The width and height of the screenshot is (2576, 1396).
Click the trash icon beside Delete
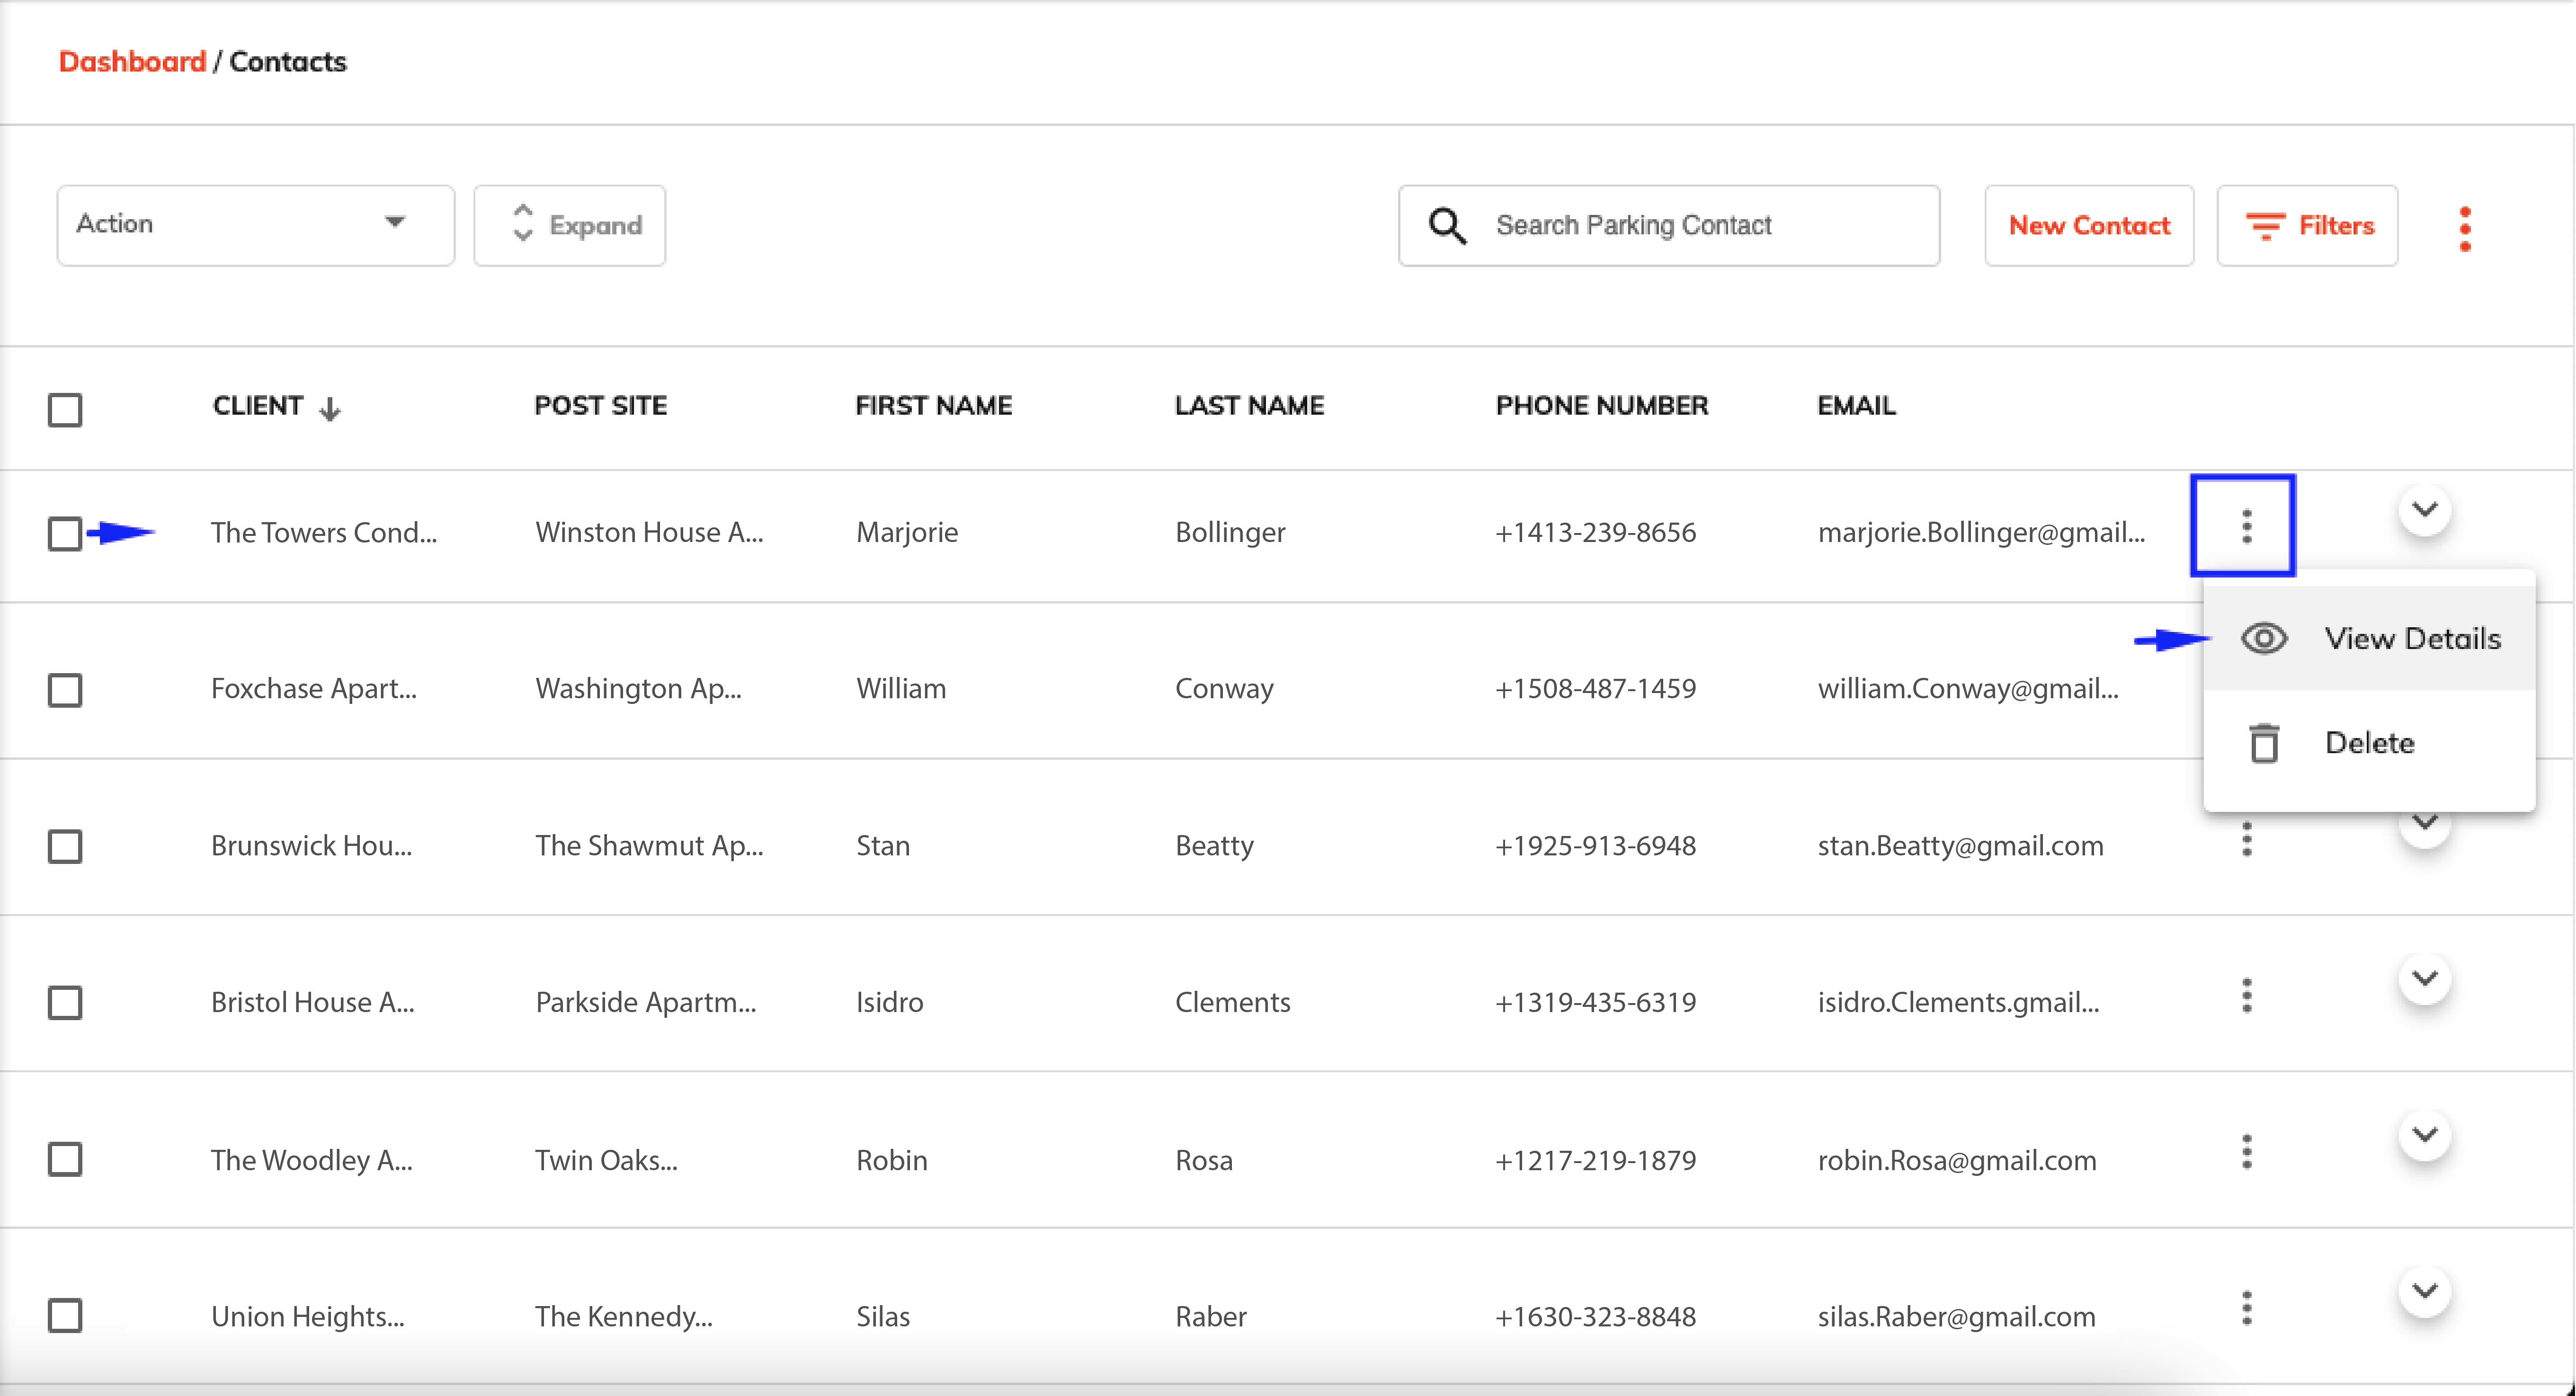click(2264, 743)
